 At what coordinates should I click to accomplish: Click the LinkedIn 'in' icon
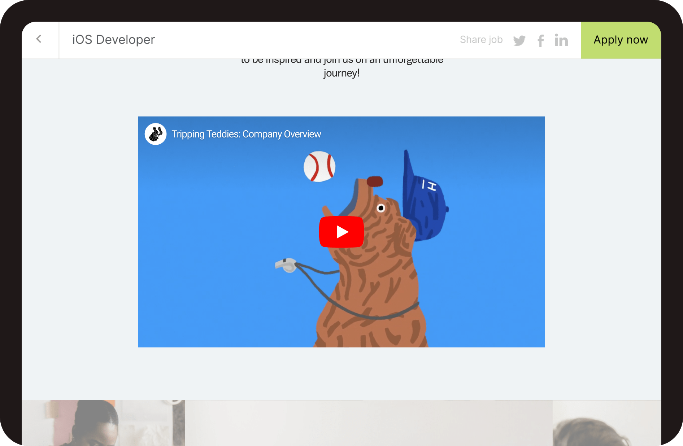tap(561, 40)
